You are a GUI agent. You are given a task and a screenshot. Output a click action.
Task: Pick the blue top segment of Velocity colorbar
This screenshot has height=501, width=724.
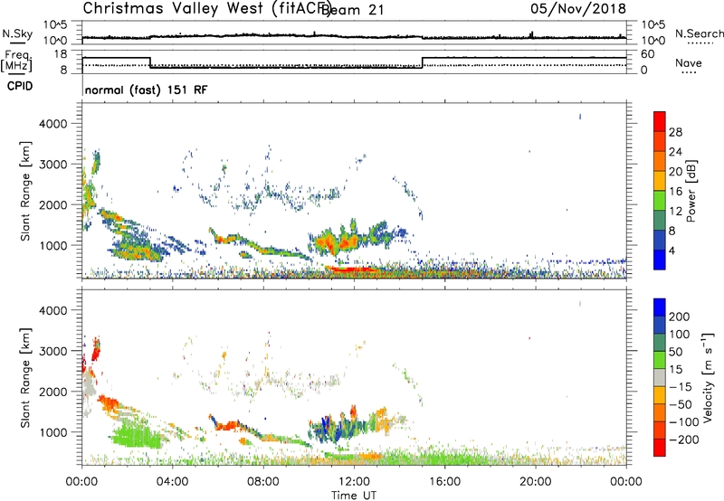pos(660,307)
